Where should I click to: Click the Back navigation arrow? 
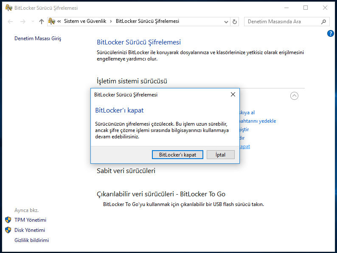tap(10, 22)
